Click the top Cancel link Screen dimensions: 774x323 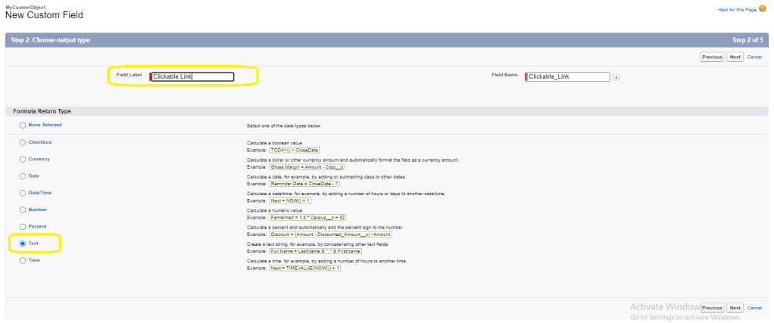(754, 57)
